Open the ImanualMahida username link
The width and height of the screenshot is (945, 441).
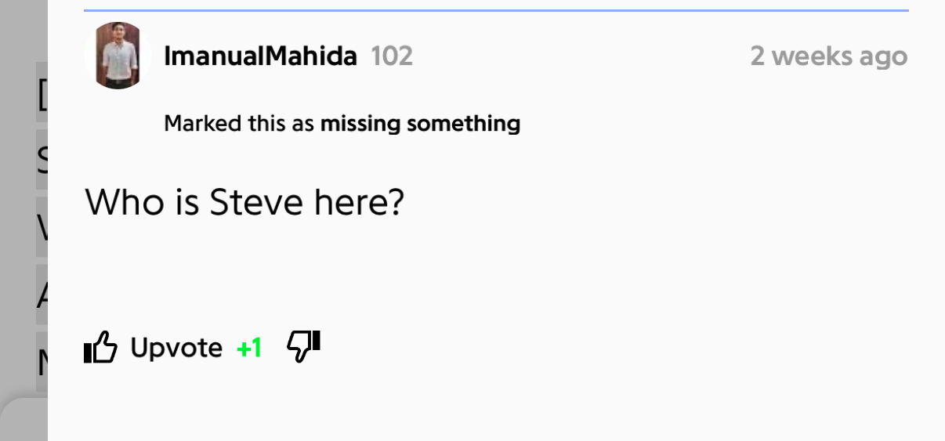point(260,56)
